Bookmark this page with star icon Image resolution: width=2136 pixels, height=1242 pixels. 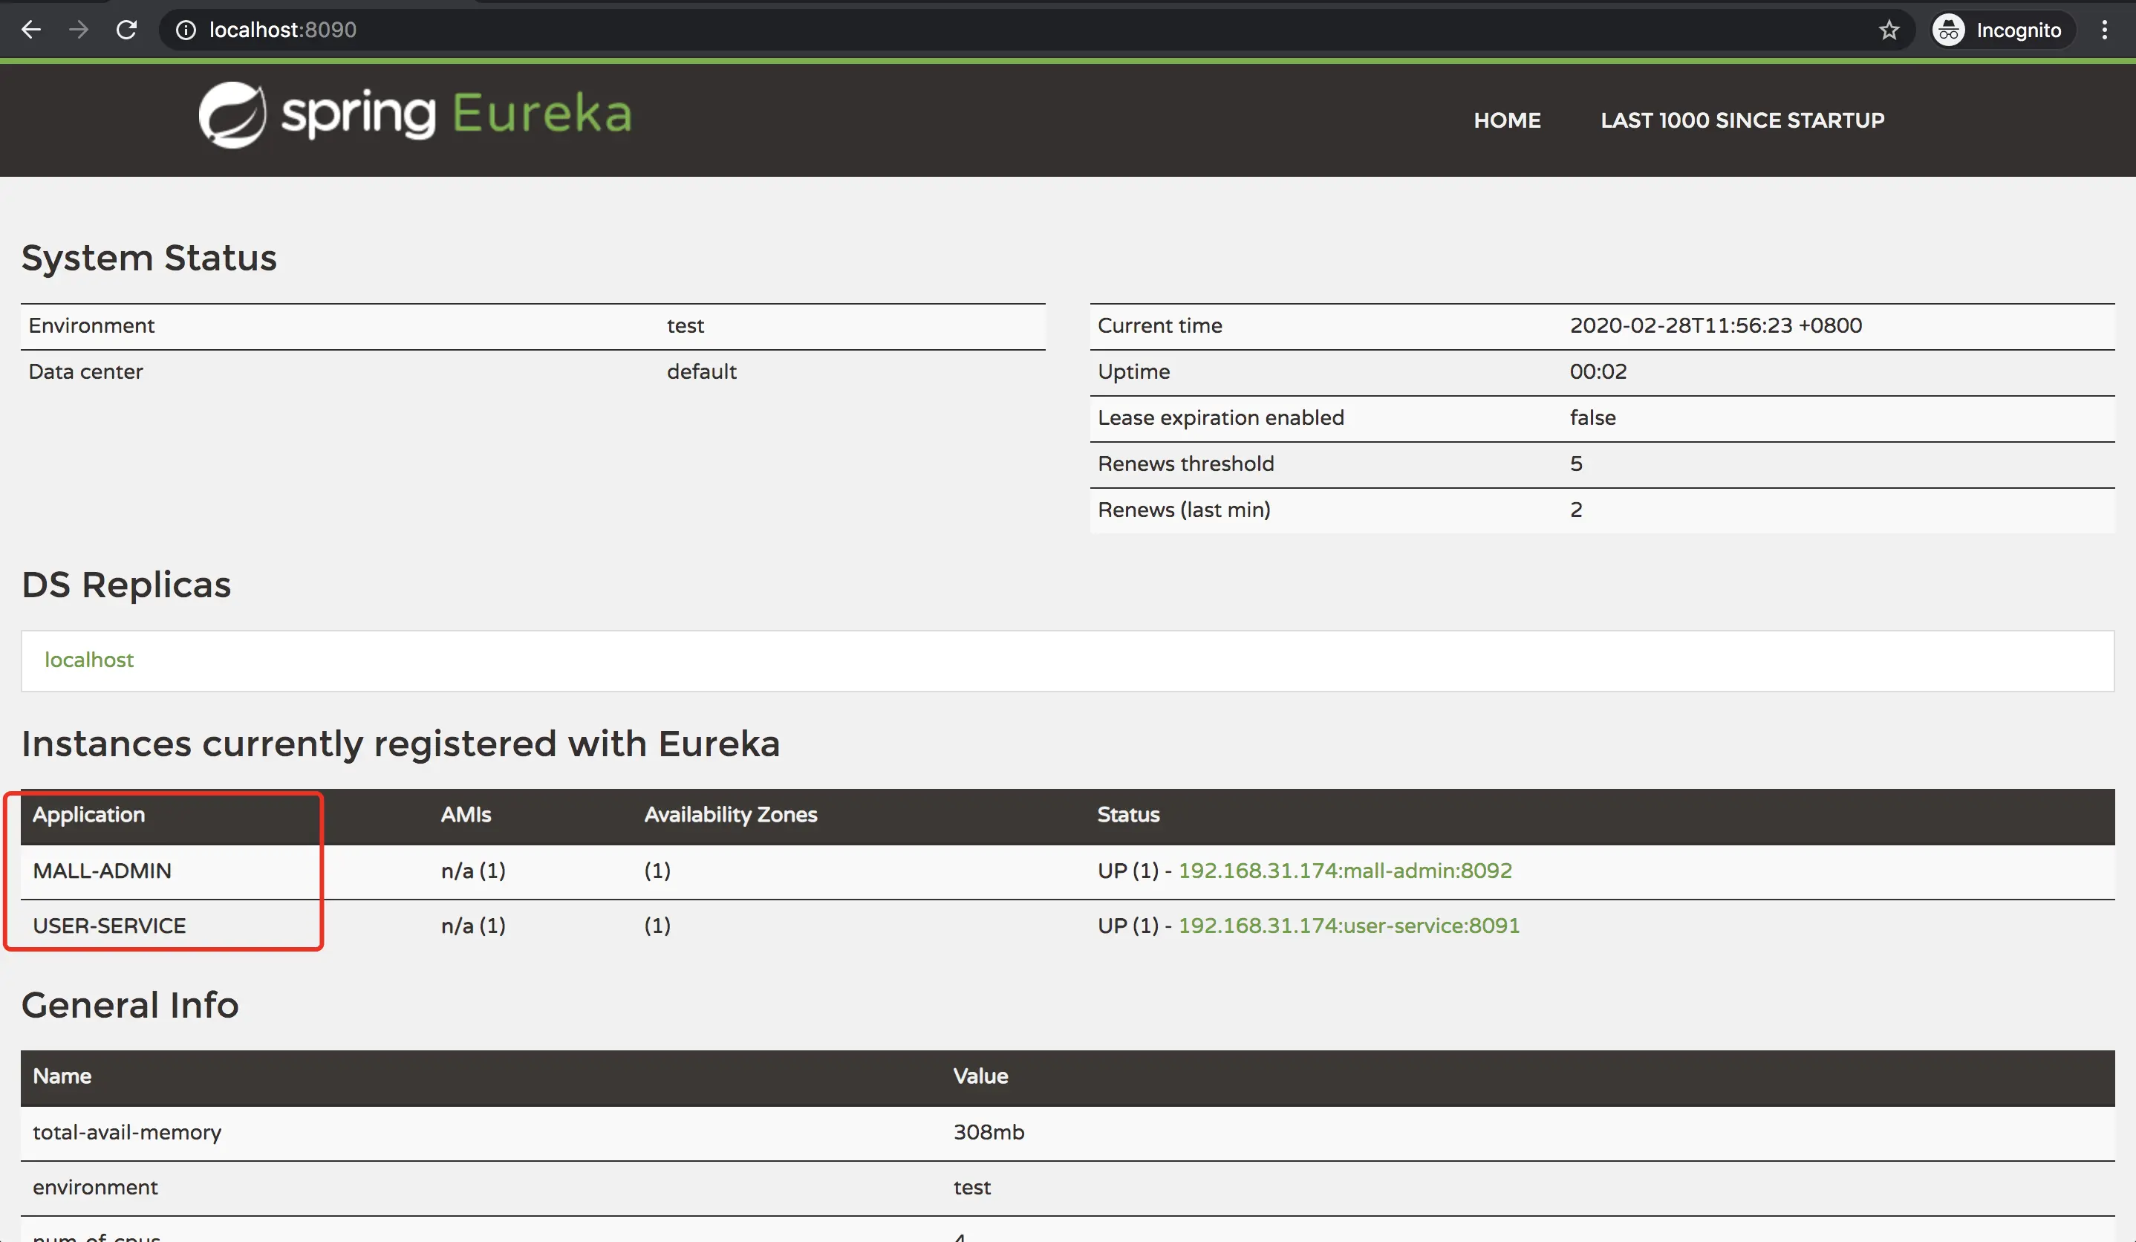click(1889, 30)
